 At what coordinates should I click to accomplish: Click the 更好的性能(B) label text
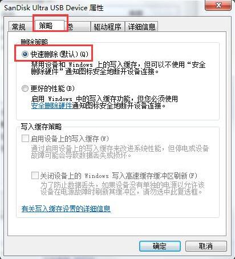[x=52, y=88]
